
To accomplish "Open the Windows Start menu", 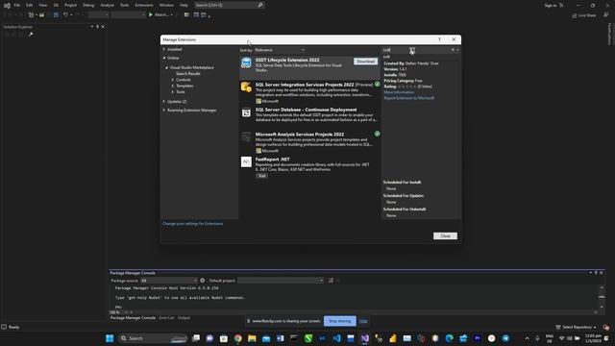I will coord(110,338).
